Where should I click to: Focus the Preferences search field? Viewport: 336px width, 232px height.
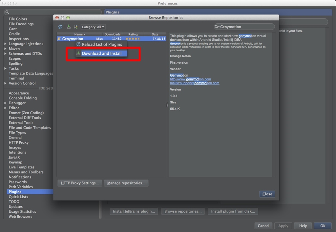click(x=53, y=12)
